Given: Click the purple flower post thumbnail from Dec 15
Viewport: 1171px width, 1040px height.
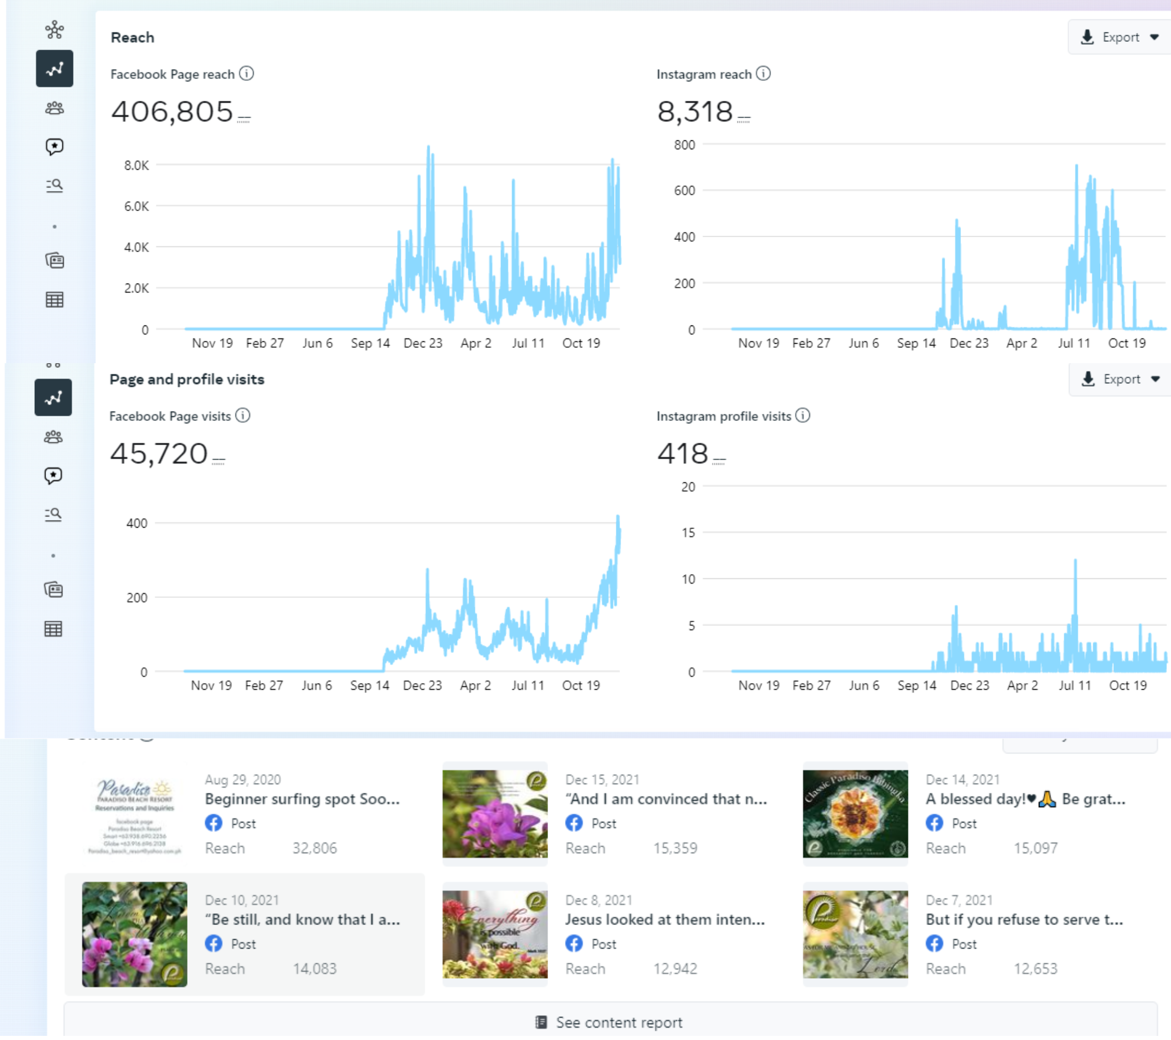Looking at the screenshot, I should coord(495,814).
